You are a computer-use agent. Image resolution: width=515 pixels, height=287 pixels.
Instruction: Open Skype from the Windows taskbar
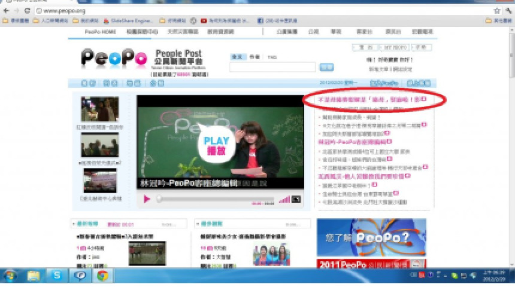57,276
